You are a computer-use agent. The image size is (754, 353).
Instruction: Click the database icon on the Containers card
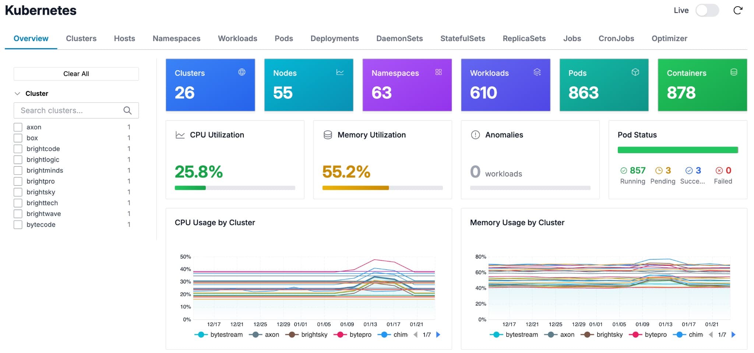click(734, 73)
